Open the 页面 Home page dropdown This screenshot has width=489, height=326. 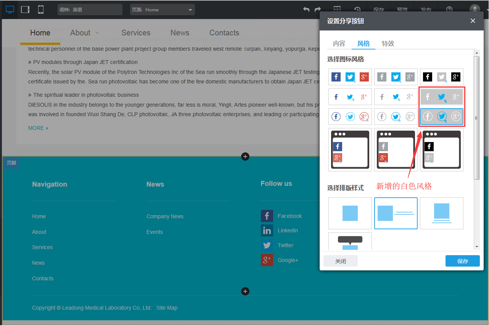[x=162, y=10]
